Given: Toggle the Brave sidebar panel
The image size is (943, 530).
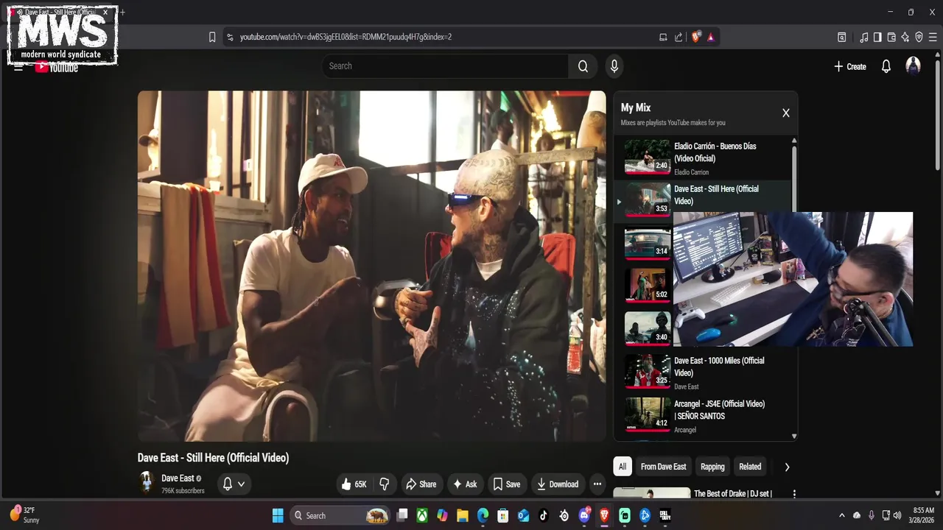Looking at the screenshot, I should click(x=877, y=37).
